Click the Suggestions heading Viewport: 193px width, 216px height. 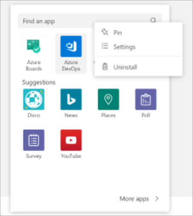(x=39, y=82)
